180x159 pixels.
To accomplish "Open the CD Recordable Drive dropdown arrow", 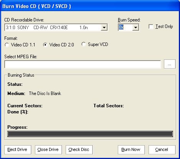I will (x=104, y=27).
